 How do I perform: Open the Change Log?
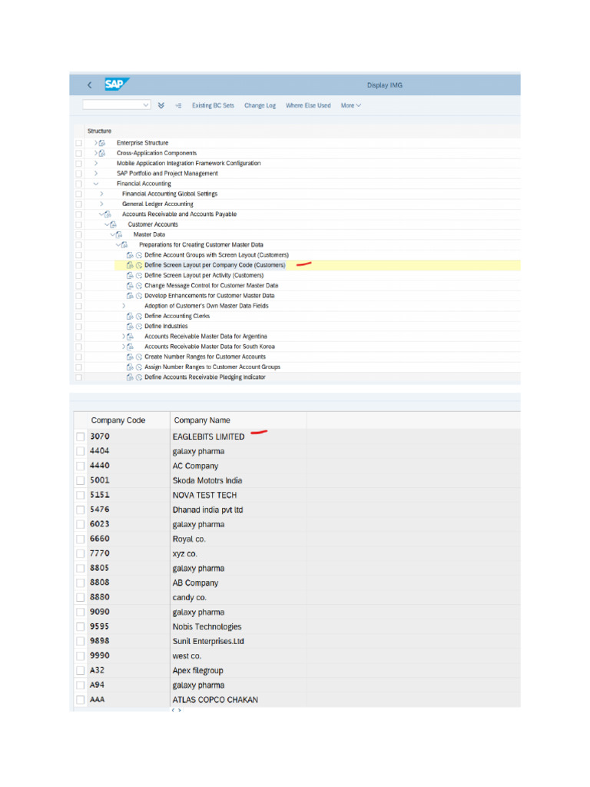(x=260, y=105)
